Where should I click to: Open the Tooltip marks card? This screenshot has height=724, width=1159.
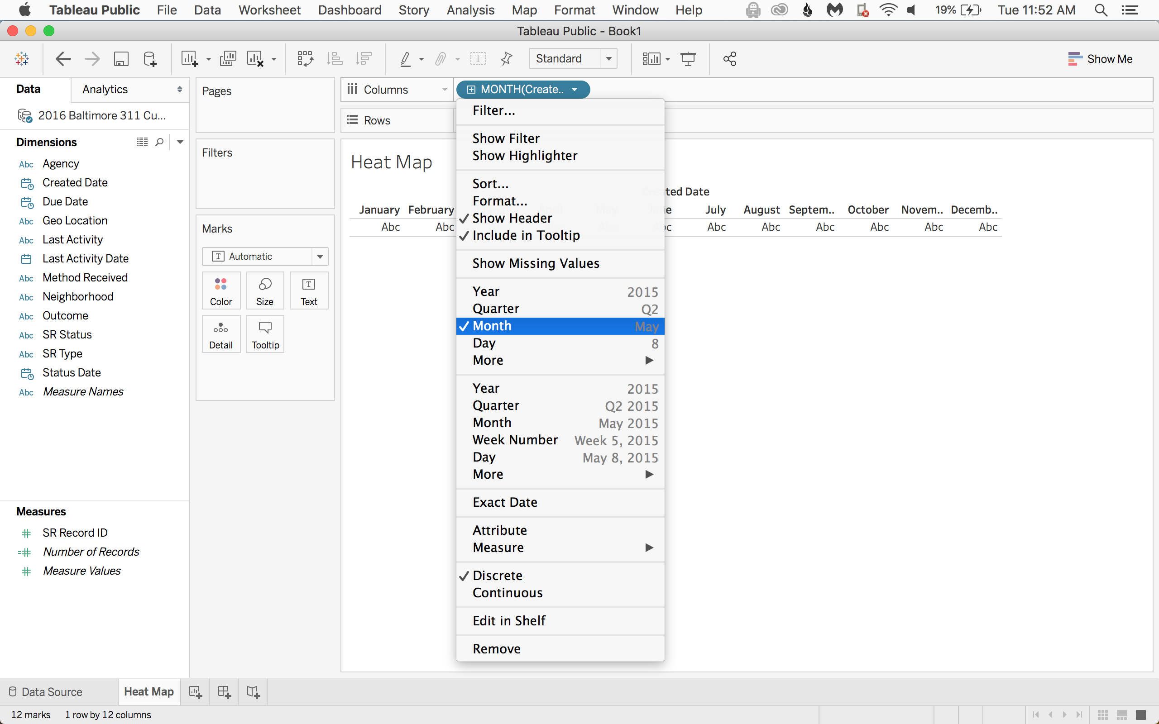265,334
